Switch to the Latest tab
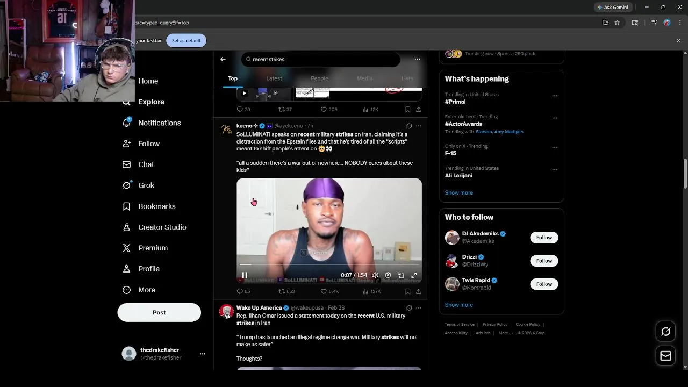The height and width of the screenshot is (387, 688). [274, 78]
